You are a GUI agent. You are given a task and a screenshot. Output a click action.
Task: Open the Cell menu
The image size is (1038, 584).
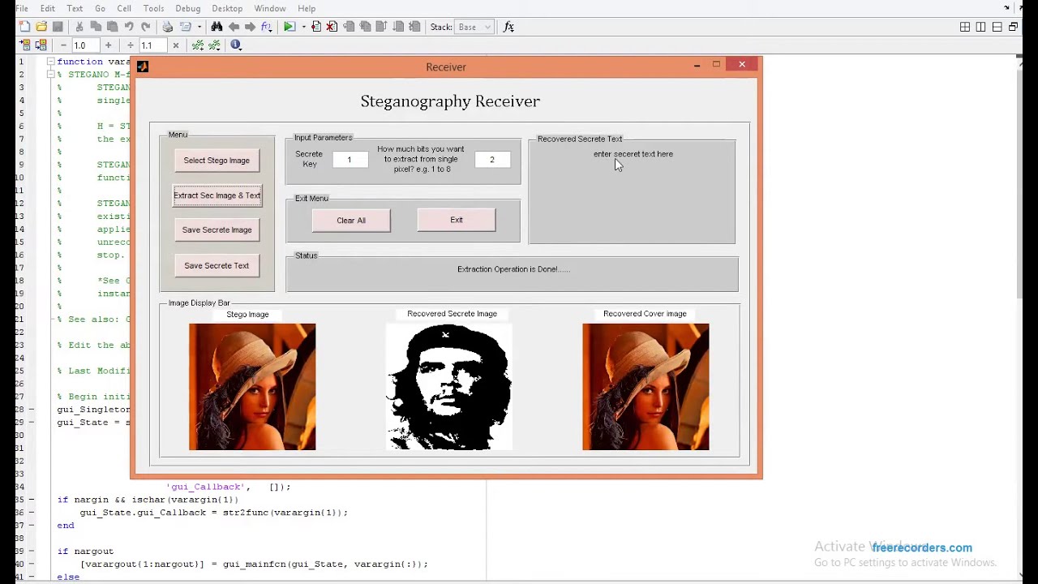coord(124,8)
